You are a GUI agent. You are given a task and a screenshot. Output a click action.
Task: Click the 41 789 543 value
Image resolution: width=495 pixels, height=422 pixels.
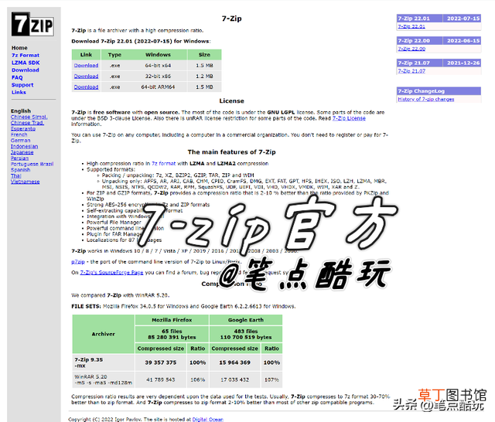(161, 379)
